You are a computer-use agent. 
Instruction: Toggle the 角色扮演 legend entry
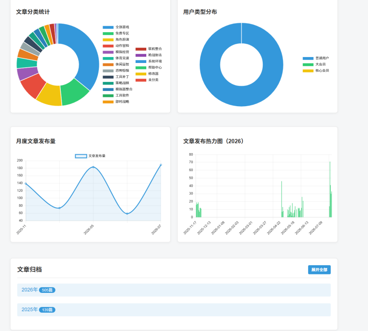pyautogui.click(x=116, y=40)
